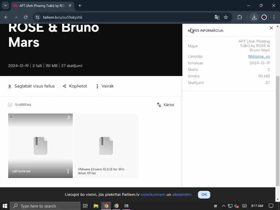Open File Explorer from the taskbar
This screenshot has height=210, width=280.
tap(96, 206)
